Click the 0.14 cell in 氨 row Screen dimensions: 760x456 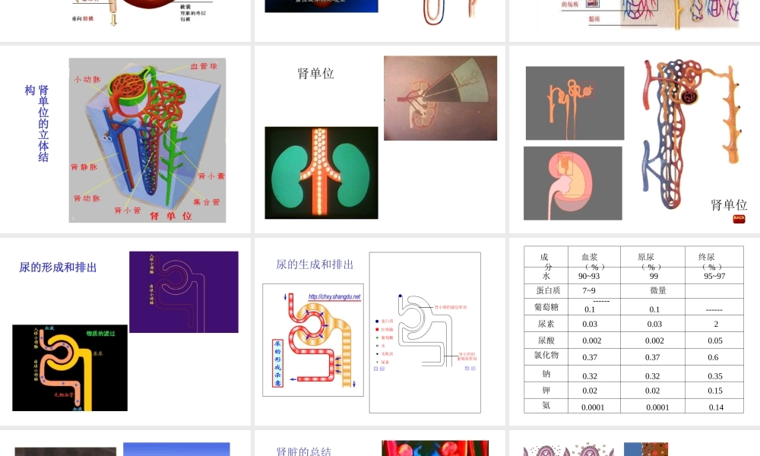pyautogui.click(x=716, y=407)
